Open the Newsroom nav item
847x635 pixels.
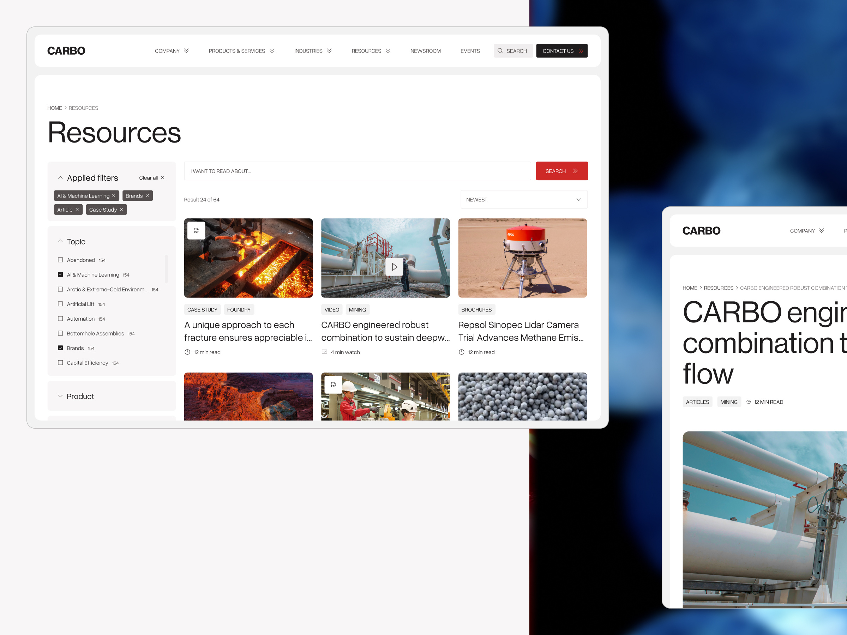tap(425, 51)
